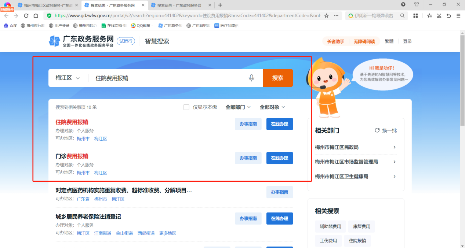465x248 pixels.
Task: Click the voice search microphone icon
Action: click(251, 78)
